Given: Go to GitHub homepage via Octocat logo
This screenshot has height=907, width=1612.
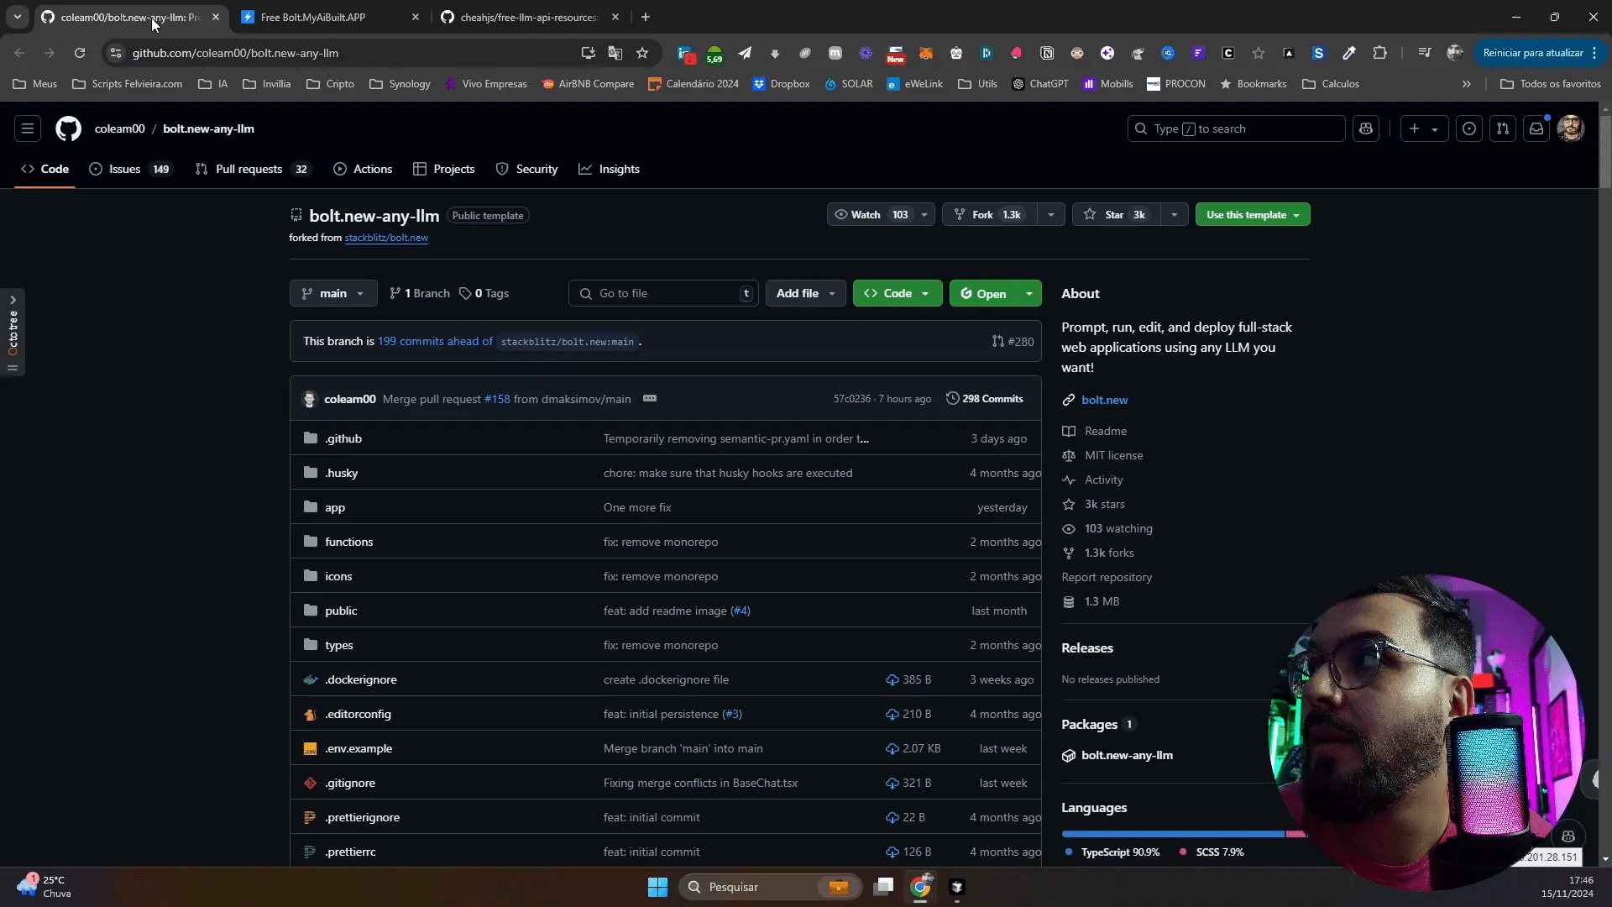Looking at the screenshot, I should (x=68, y=128).
